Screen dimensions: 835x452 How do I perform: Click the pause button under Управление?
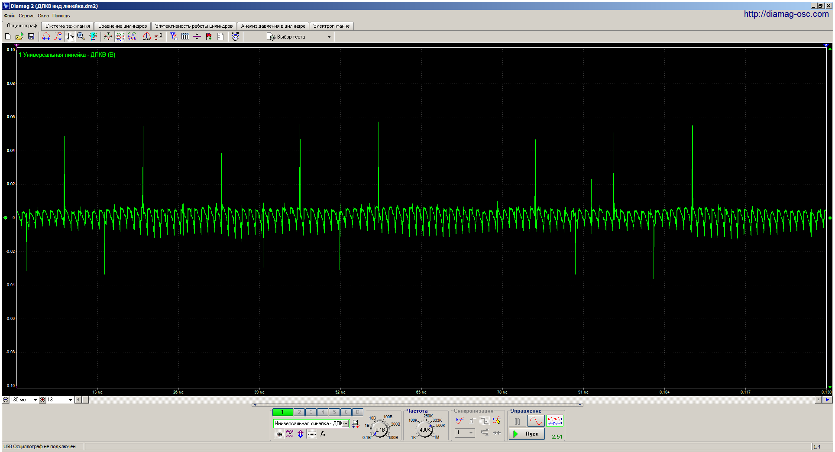click(518, 421)
